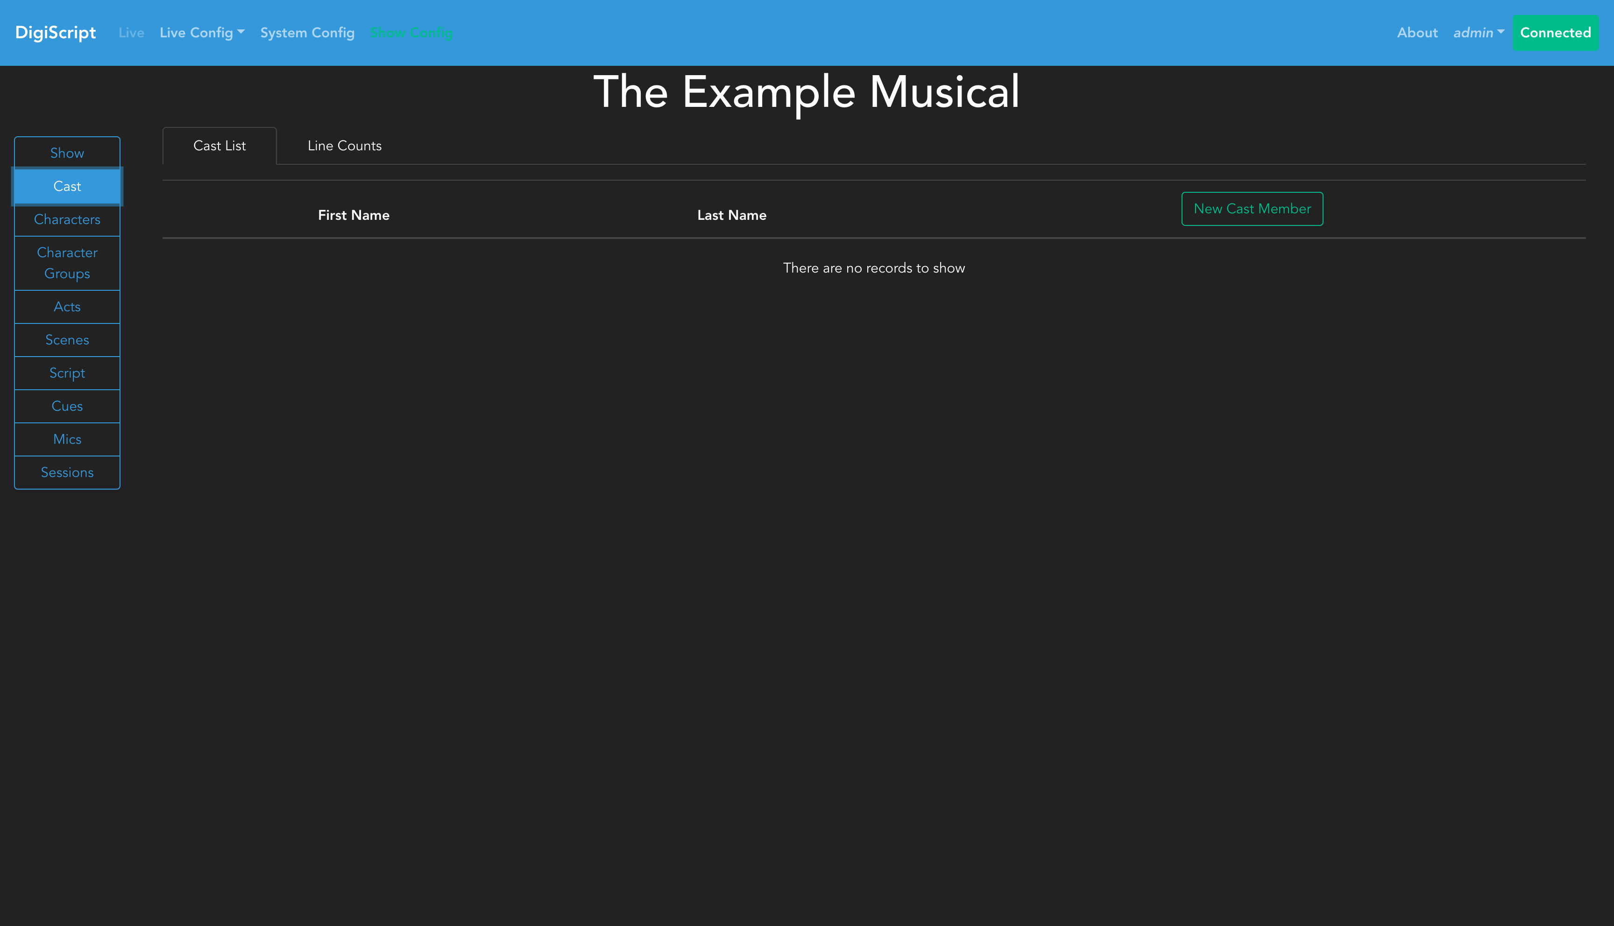Open the Mics sidebar item
1614x926 pixels.
click(x=67, y=439)
